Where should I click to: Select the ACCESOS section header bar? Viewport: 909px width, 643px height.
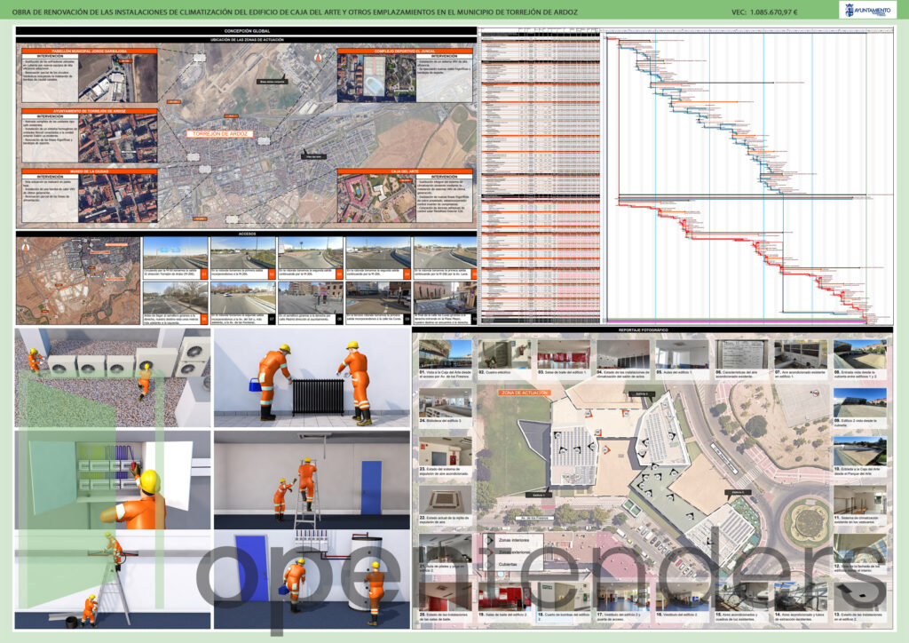click(x=246, y=233)
